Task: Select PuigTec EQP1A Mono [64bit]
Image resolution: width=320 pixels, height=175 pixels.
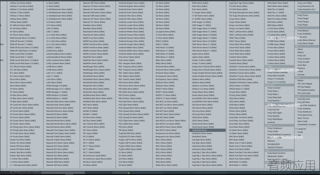Action: (130, 140)
